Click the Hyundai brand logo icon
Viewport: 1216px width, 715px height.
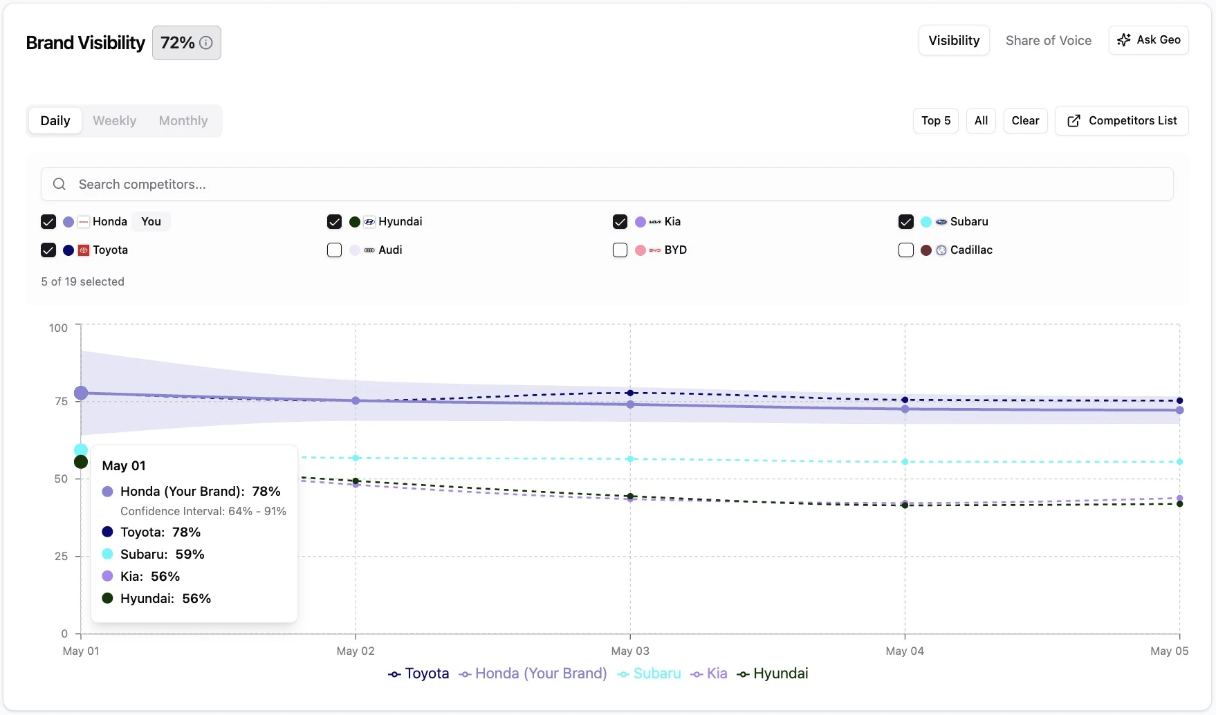369,222
